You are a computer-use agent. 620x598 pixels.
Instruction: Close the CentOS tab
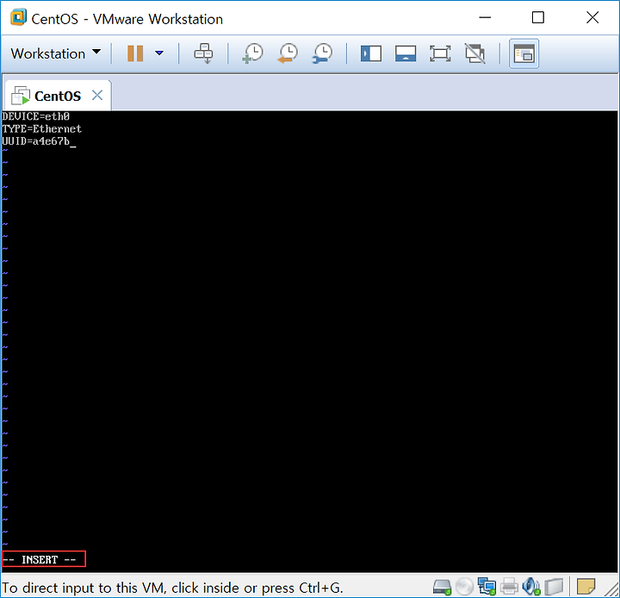click(x=97, y=96)
